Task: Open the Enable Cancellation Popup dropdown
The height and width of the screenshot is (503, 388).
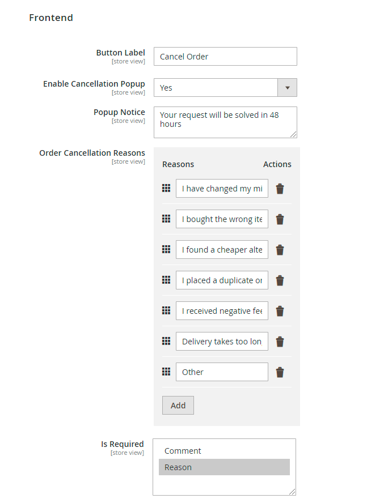Action: pyautogui.click(x=225, y=88)
